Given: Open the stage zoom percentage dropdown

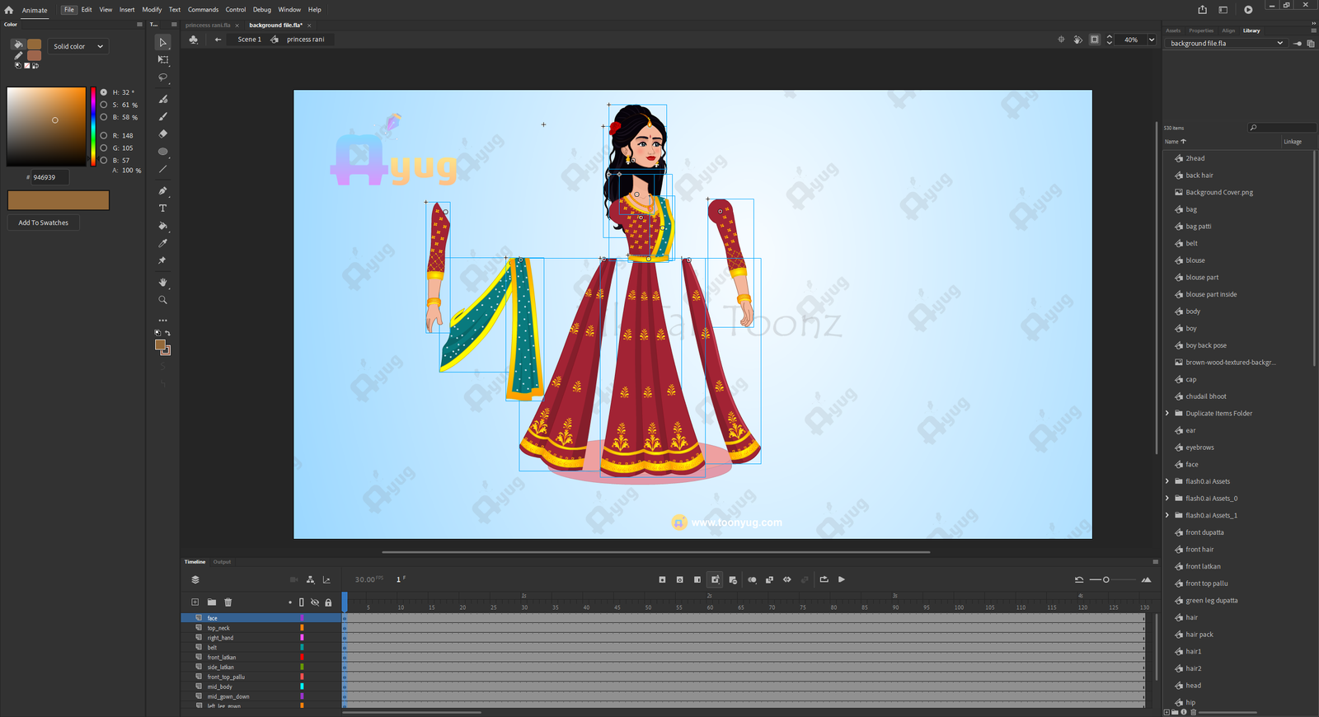Looking at the screenshot, I should tap(1152, 40).
